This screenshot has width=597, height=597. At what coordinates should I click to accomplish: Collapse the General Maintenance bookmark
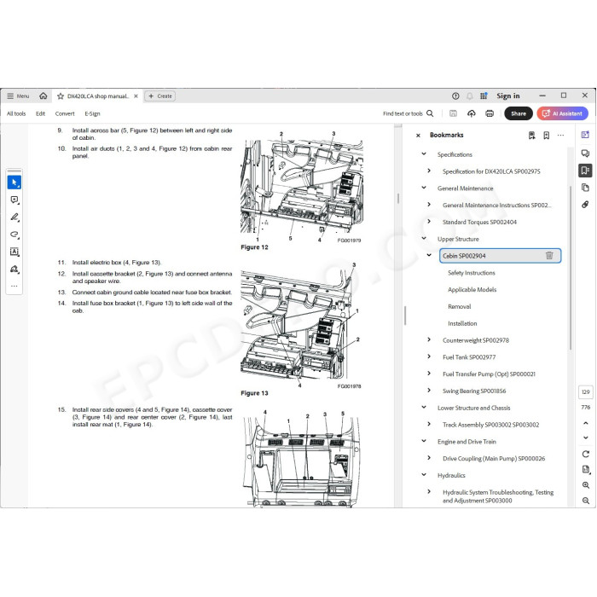point(424,188)
